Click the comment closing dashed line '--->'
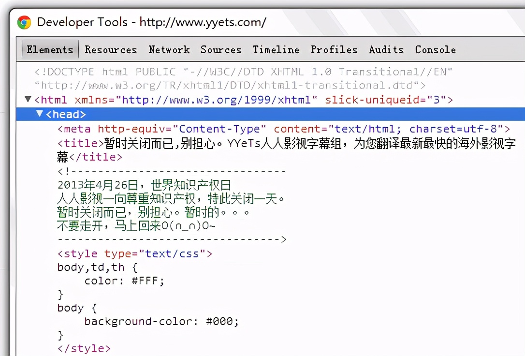 (x=172, y=239)
